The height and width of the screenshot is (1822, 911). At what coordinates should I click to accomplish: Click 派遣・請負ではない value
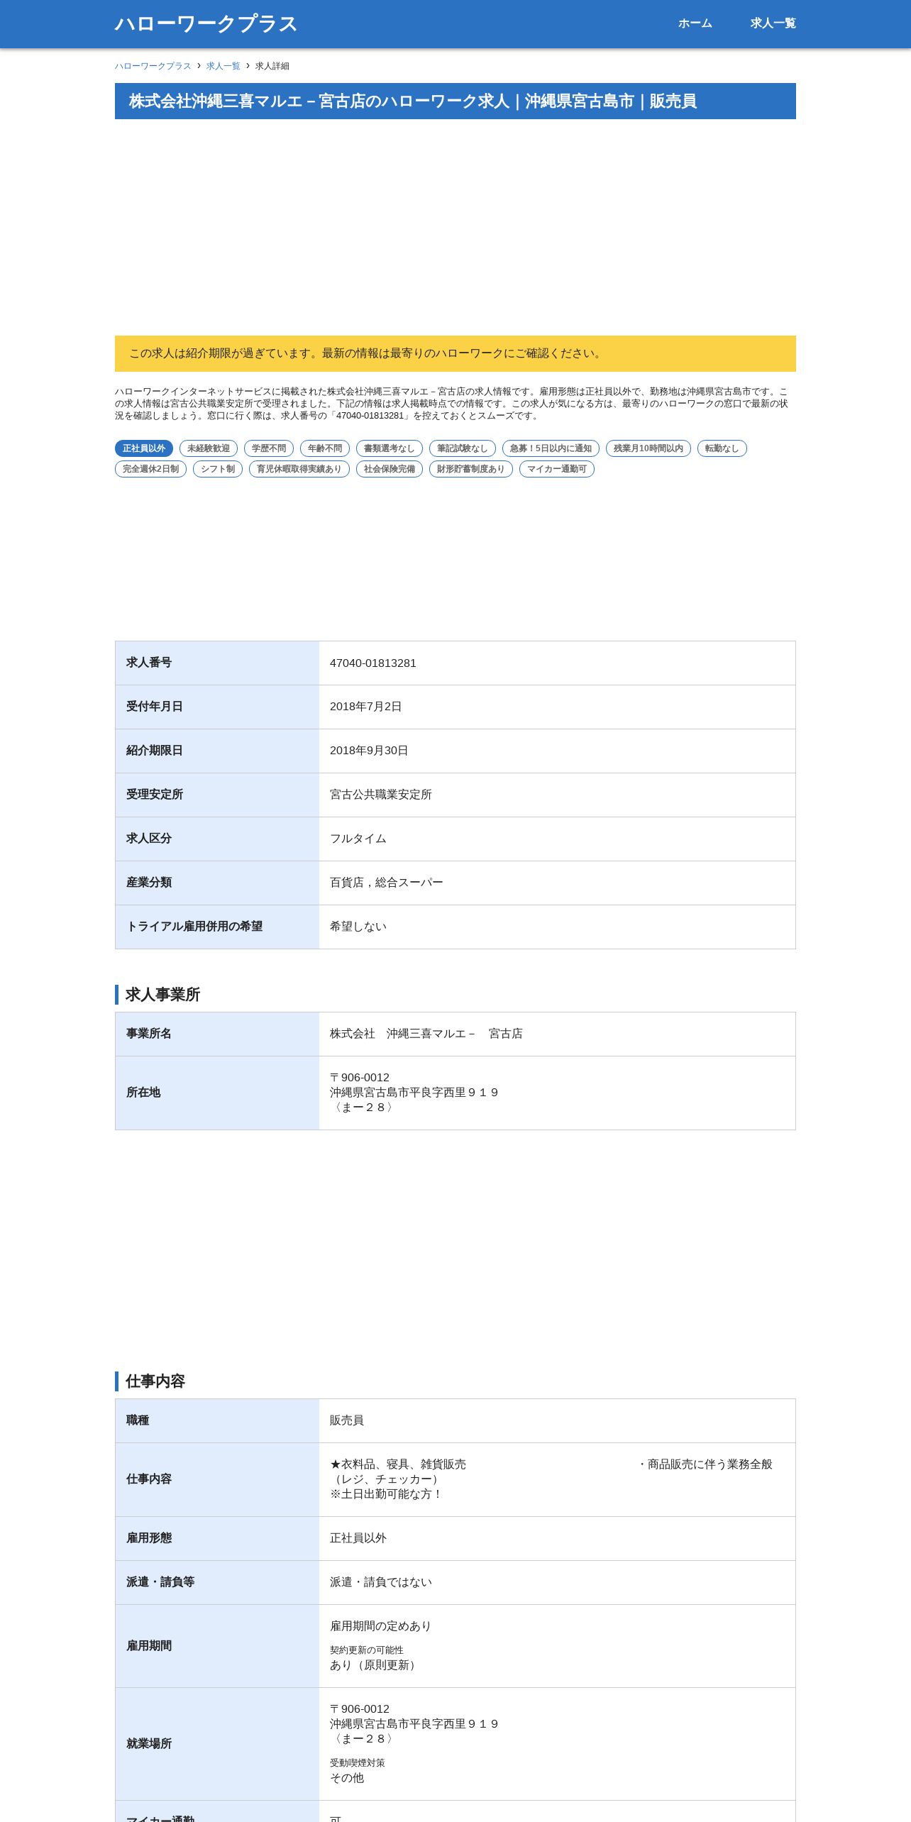[x=381, y=1582]
